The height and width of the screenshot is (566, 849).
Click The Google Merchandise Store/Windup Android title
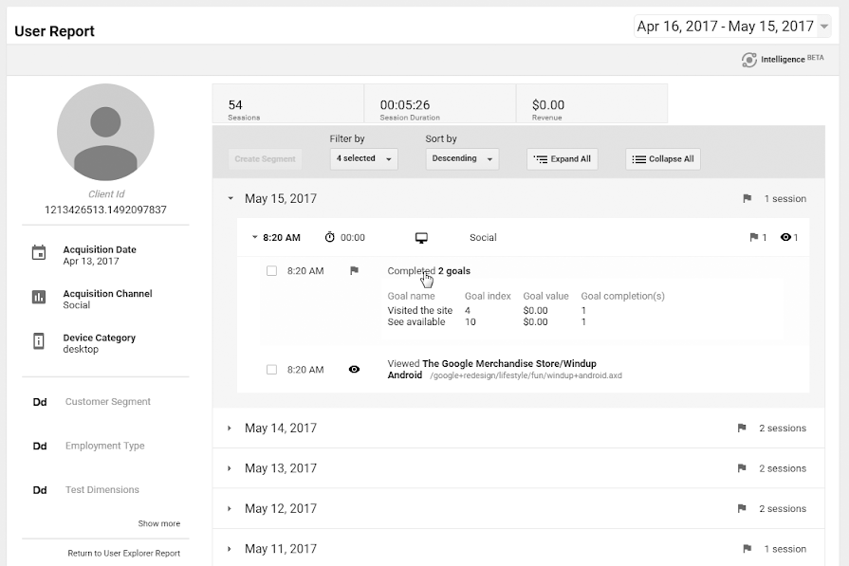click(x=491, y=369)
